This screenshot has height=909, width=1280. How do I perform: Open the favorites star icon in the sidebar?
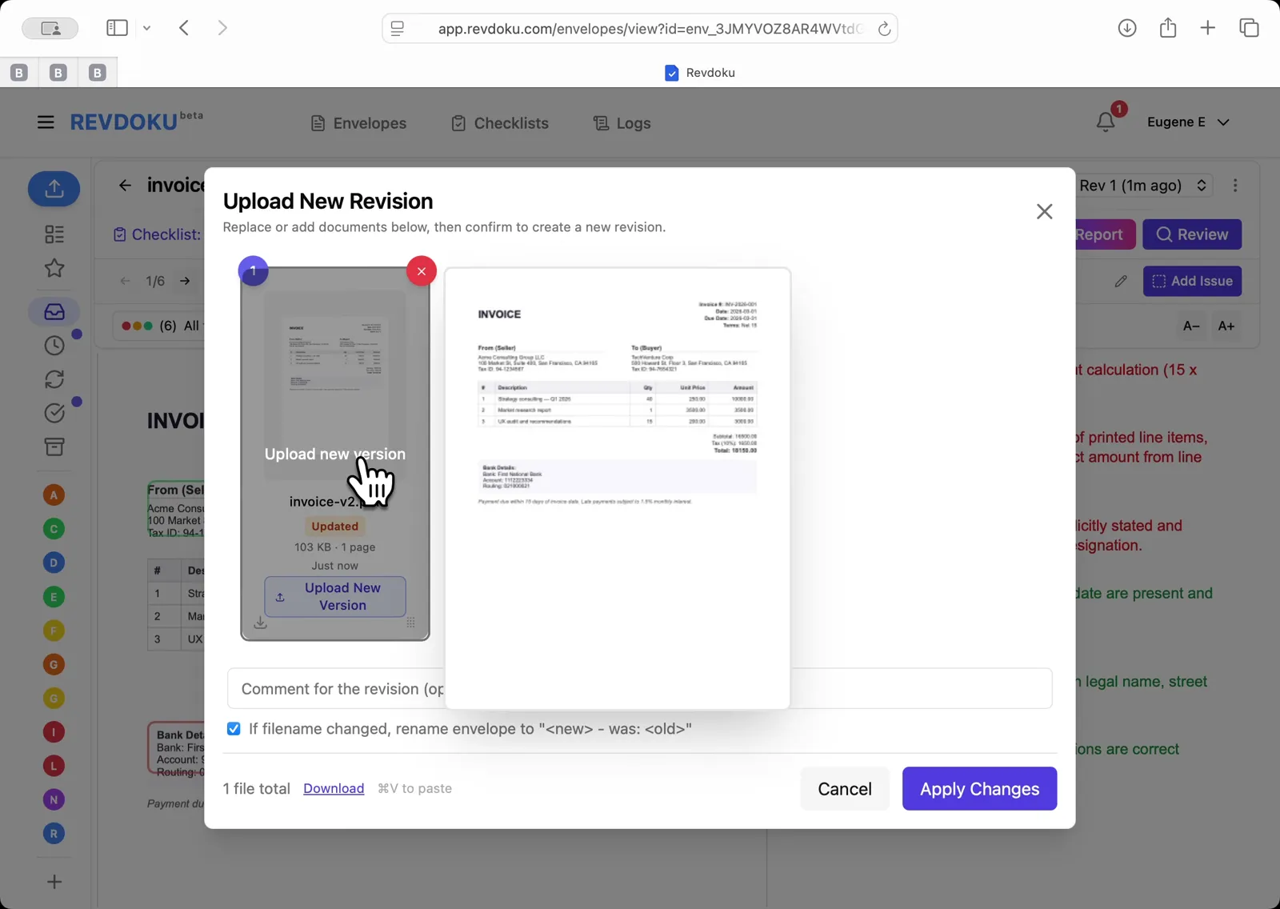(x=54, y=269)
